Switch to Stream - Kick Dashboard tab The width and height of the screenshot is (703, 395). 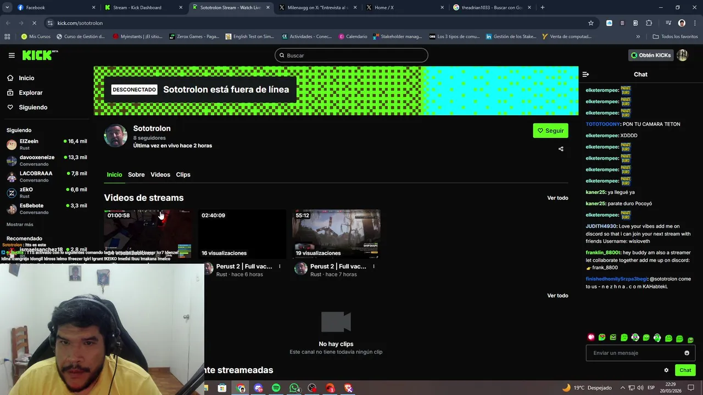coord(143,8)
